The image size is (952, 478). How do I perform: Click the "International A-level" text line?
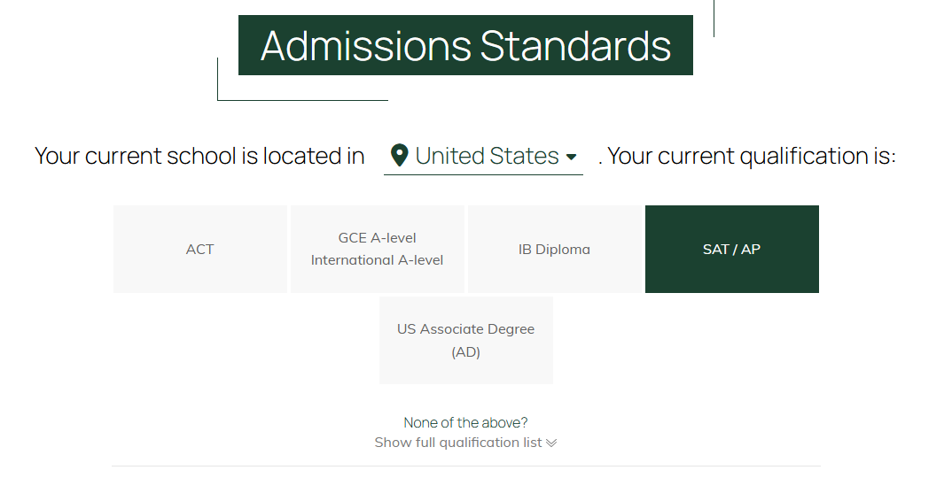pos(377,260)
